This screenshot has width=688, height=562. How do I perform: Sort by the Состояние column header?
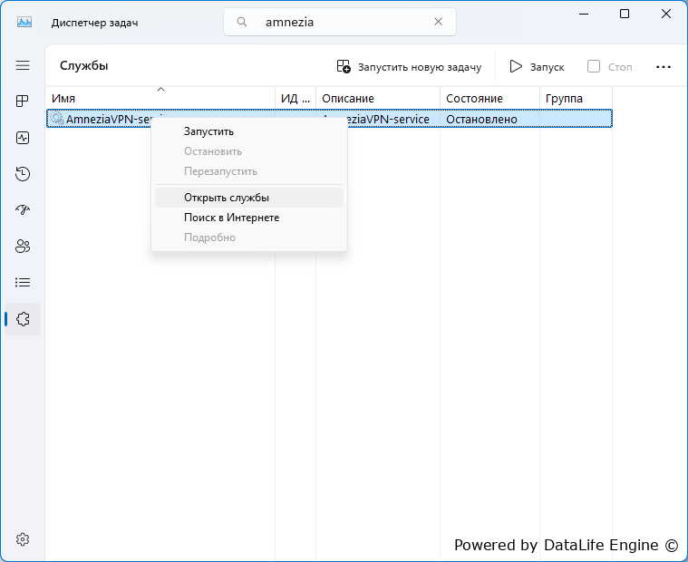click(489, 98)
